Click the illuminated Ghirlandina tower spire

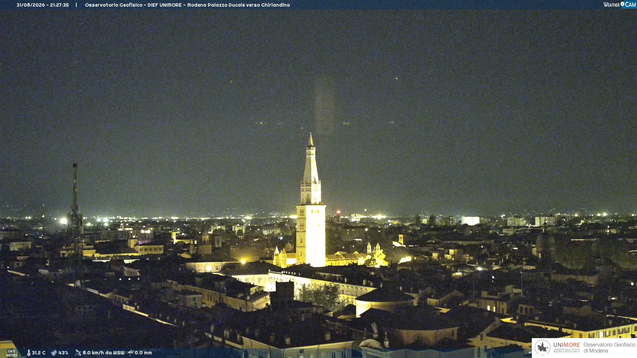(x=311, y=166)
